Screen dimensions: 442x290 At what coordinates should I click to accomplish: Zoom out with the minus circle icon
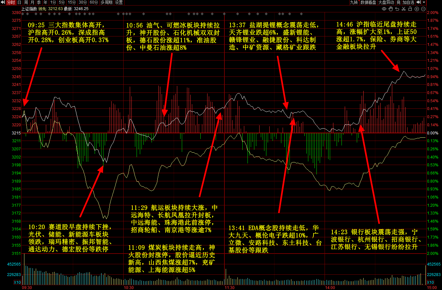pyautogui.click(x=423, y=8)
